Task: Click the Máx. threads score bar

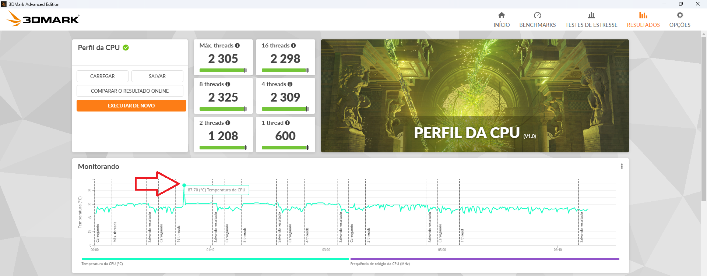Action: pos(223,70)
